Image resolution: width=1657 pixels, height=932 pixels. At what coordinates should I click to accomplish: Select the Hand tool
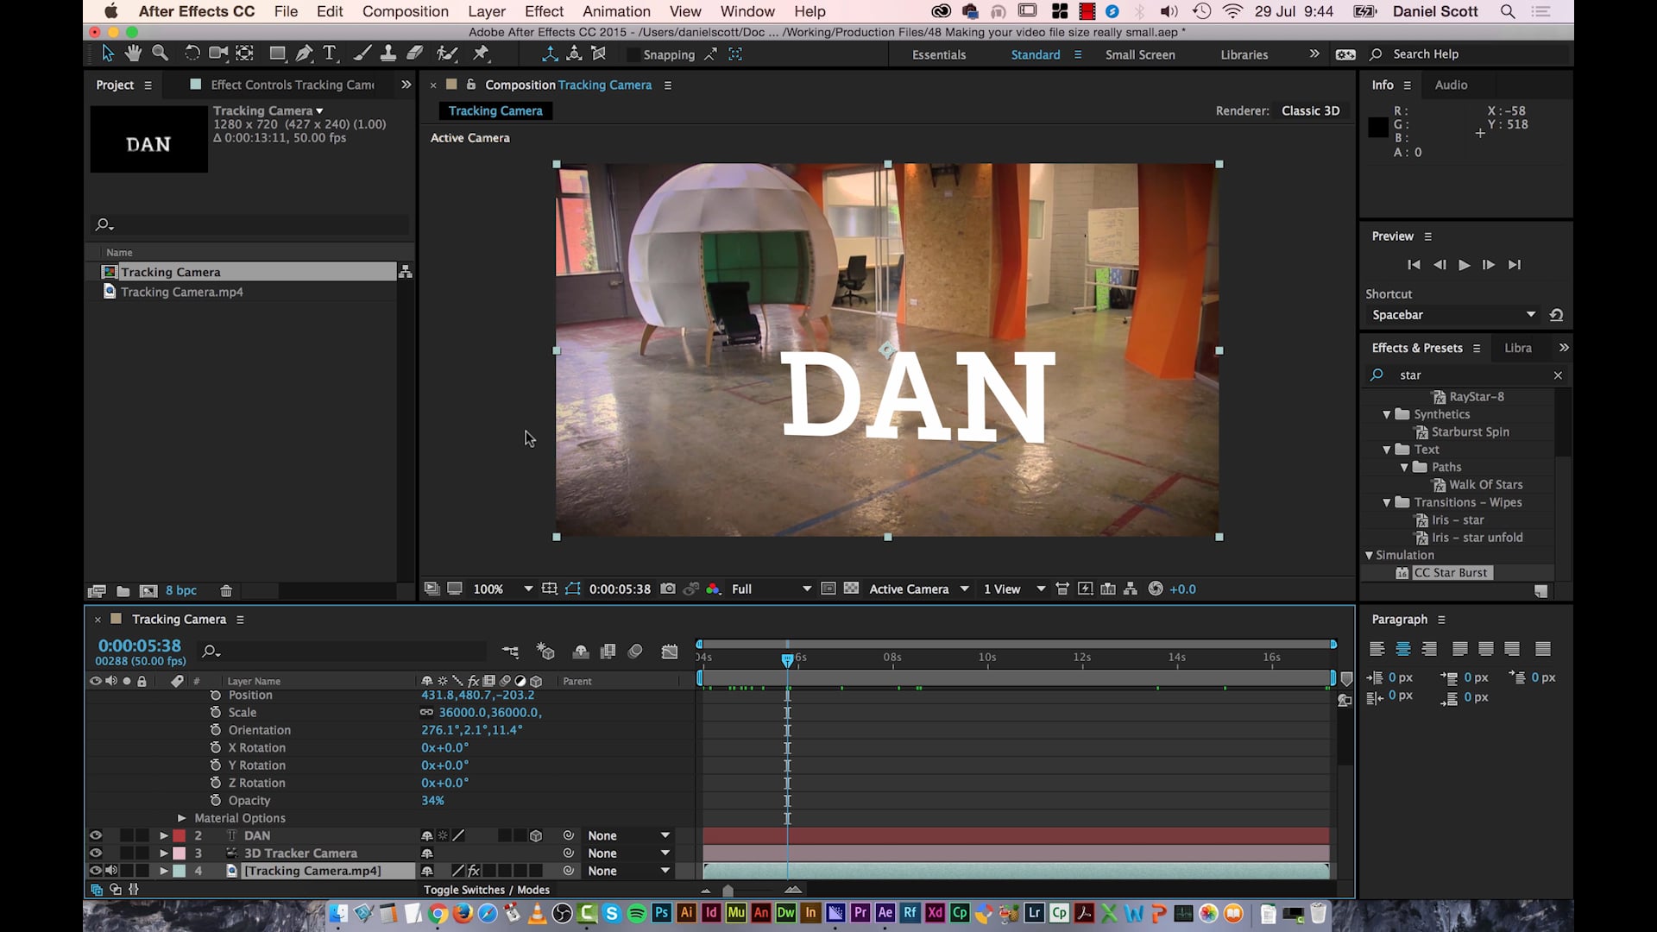(133, 54)
